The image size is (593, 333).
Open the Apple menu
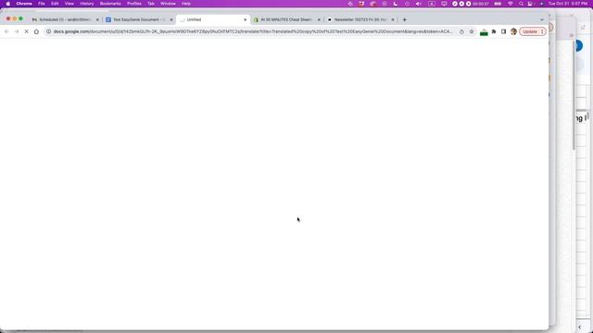point(8,4)
